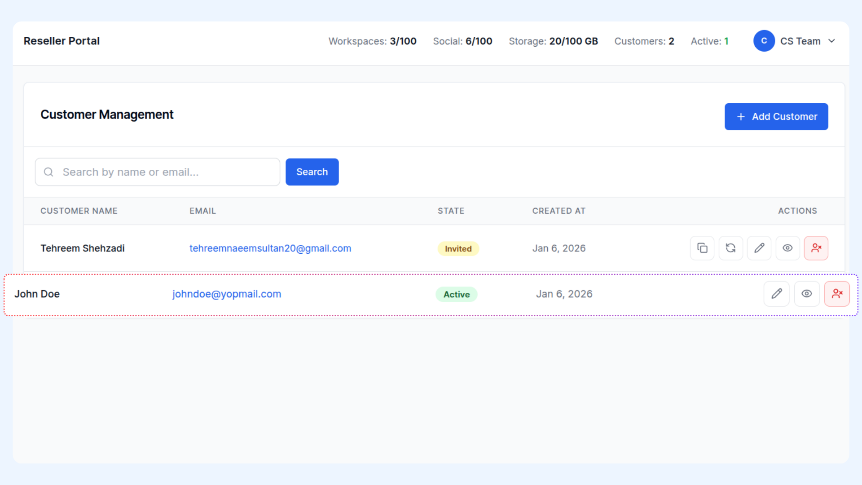
Task: Copy invite link for Tehreem Shehzadi
Action: pos(702,248)
